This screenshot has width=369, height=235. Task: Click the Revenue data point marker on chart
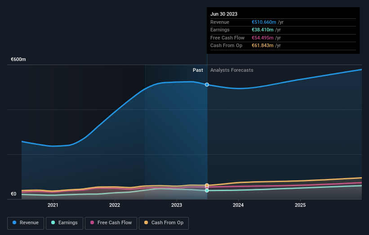pos(207,84)
